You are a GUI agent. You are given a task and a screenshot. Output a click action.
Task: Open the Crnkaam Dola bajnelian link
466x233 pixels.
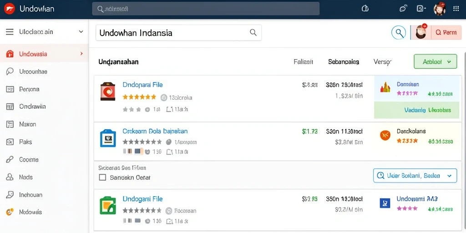tap(155, 131)
